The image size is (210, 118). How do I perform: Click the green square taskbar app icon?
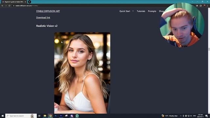(77, 116)
